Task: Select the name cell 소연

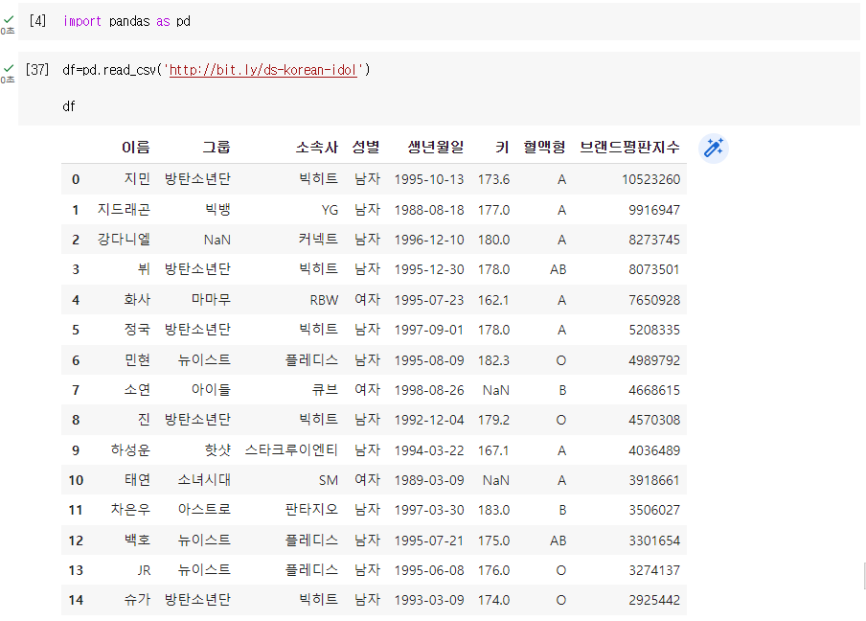Action: pos(137,389)
